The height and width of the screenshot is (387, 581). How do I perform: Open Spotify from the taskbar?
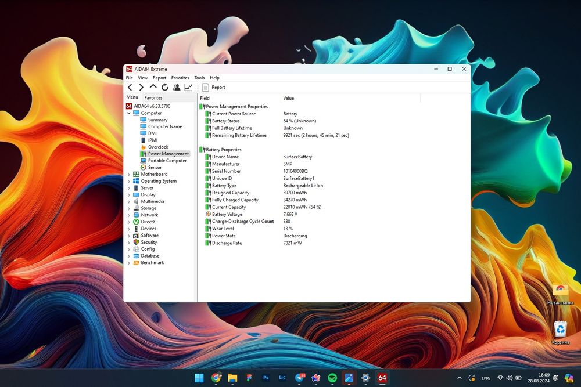pos(332,378)
